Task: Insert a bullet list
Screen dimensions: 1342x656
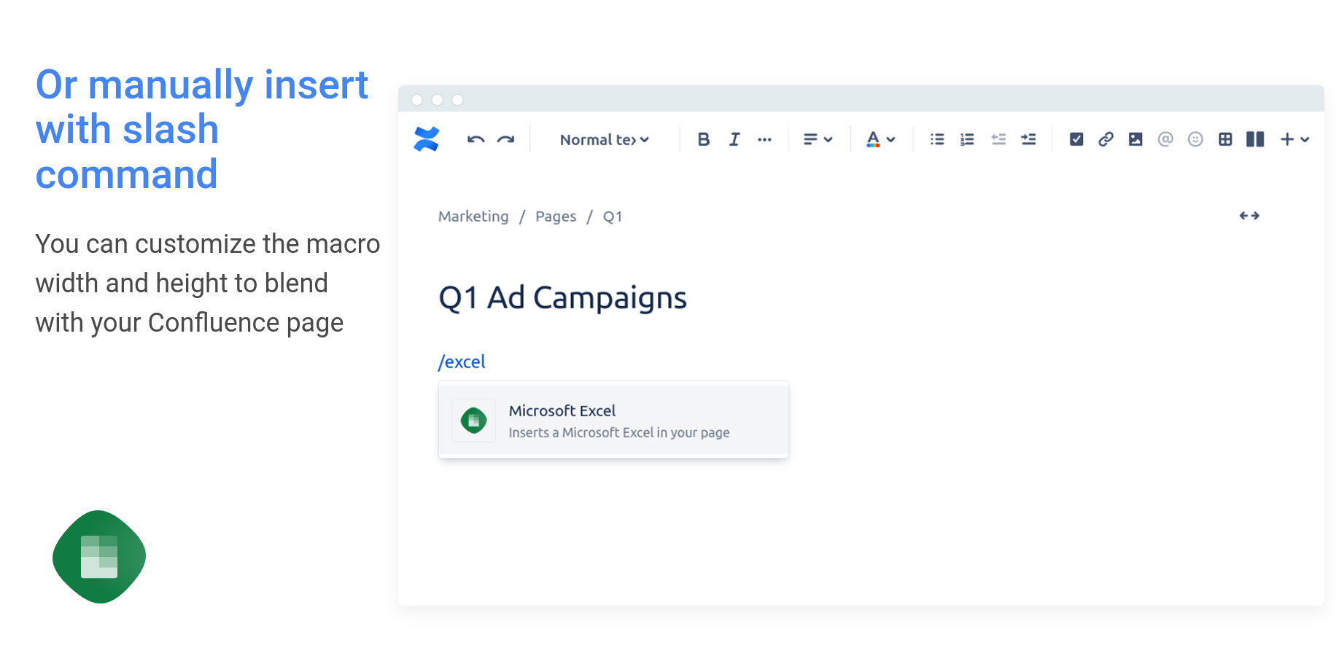Action: click(x=937, y=139)
